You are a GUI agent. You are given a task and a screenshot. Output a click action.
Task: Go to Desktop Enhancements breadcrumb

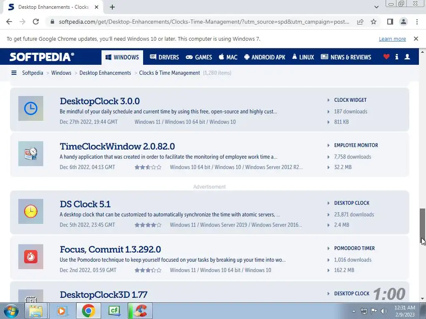tap(105, 73)
